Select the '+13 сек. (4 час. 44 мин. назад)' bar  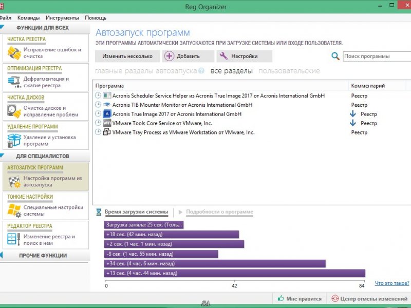pyautogui.click(x=235, y=273)
